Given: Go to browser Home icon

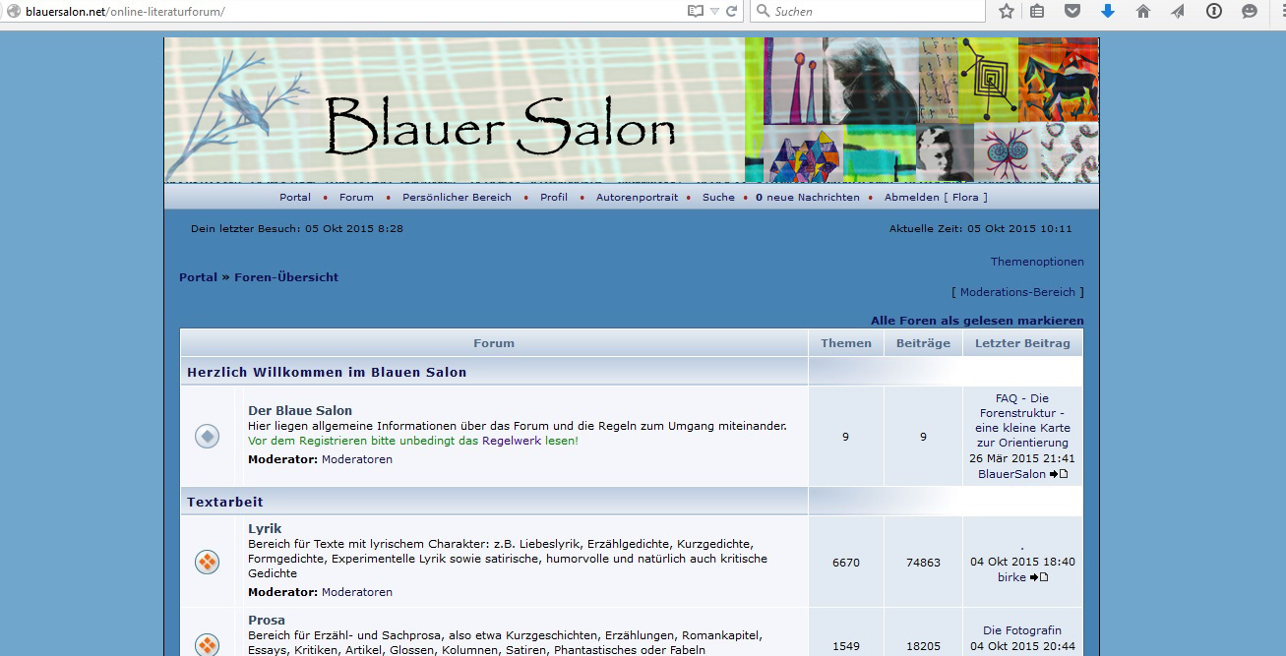Looking at the screenshot, I should pos(1142,12).
